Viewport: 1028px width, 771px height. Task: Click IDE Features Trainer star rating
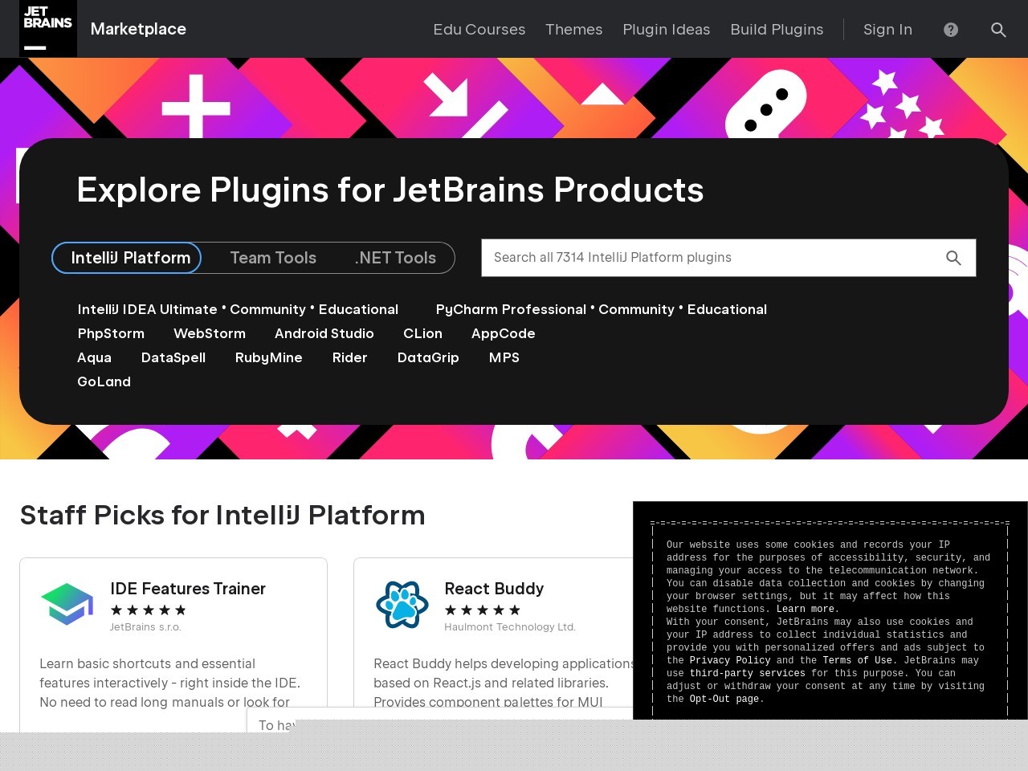point(149,610)
